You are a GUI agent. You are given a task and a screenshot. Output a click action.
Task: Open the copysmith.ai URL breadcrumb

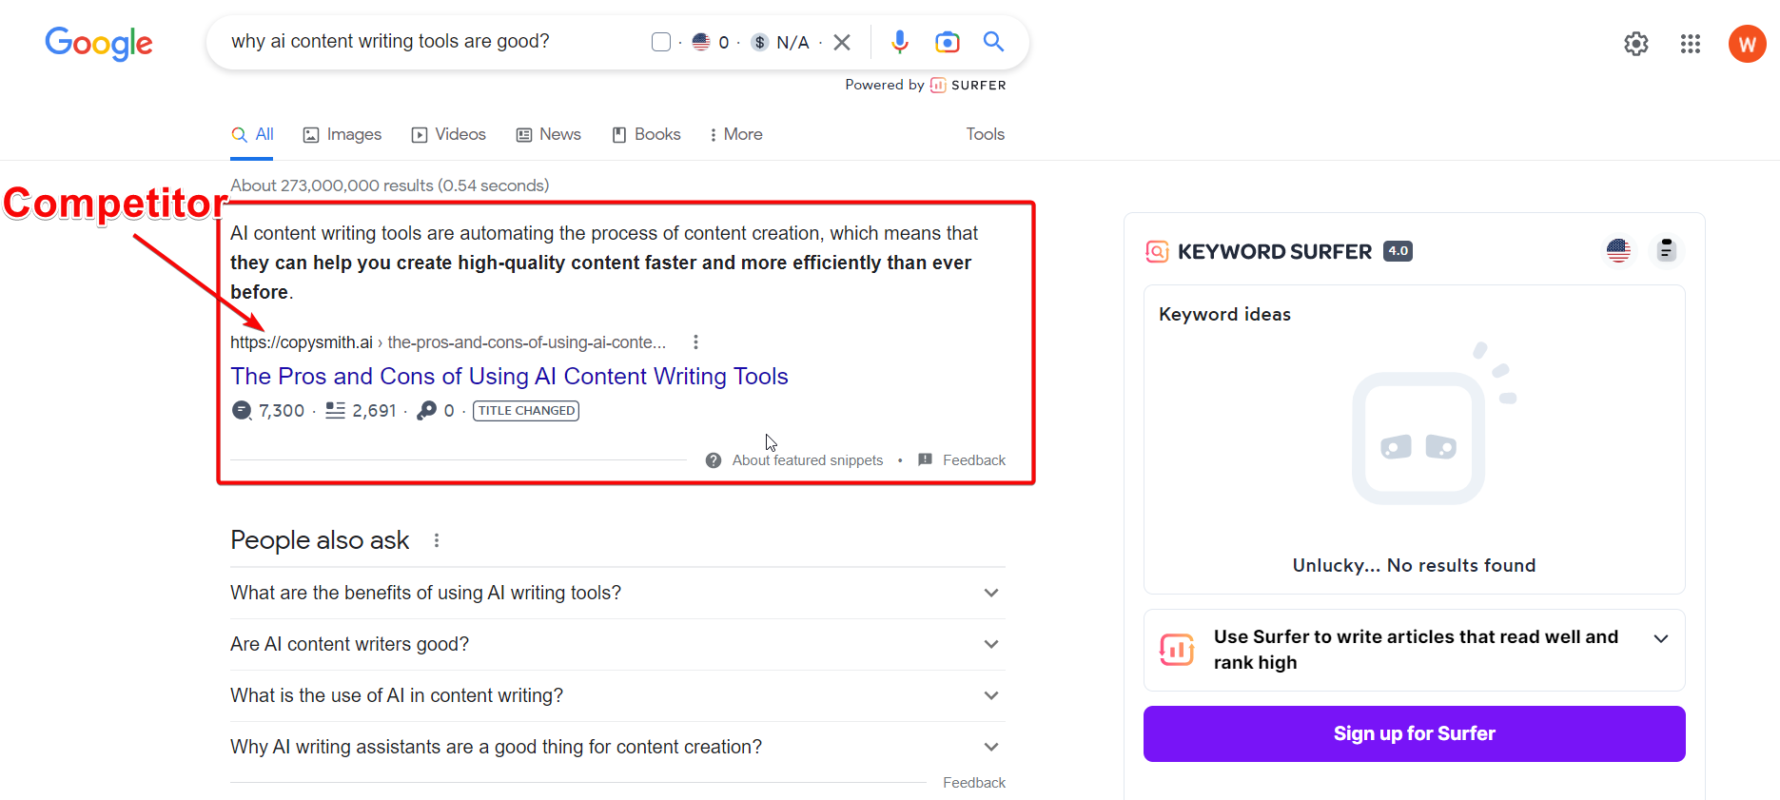point(448,342)
